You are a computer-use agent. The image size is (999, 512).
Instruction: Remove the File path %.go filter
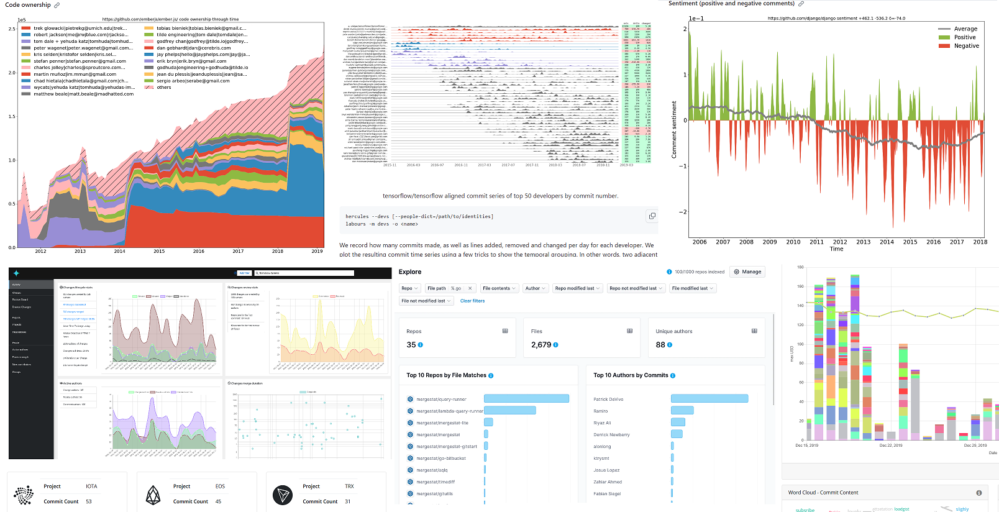tap(470, 288)
